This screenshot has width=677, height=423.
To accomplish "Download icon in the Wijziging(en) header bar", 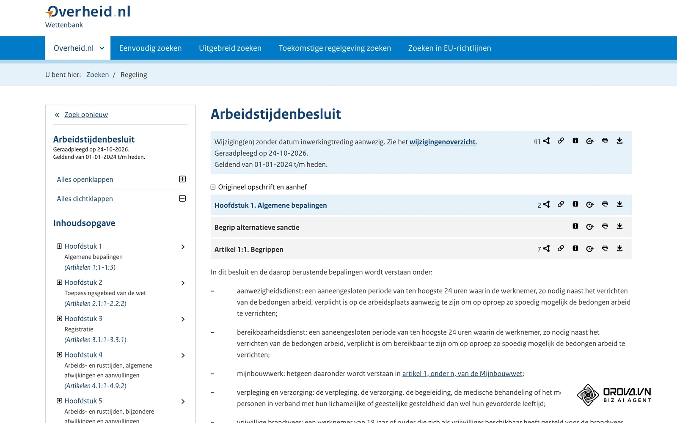I will (x=619, y=141).
